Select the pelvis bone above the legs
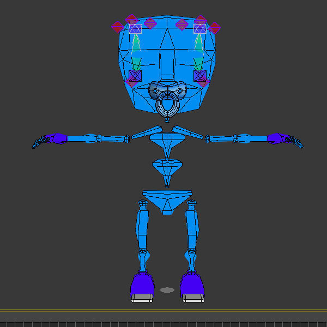The height and width of the screenshot is (327, 327). pos(167,202)
